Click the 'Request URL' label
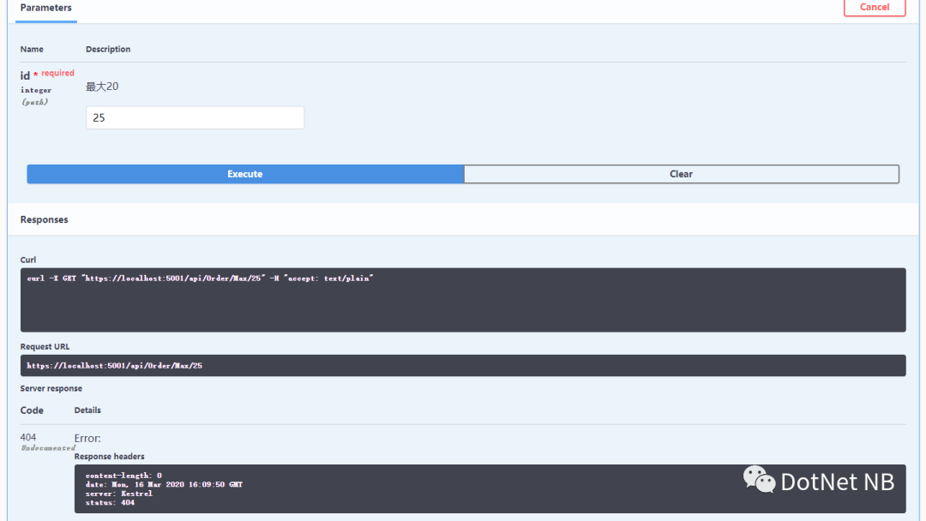Image resolution: width=926 pixels, height=521 pixels. click(x=45, y=346)
